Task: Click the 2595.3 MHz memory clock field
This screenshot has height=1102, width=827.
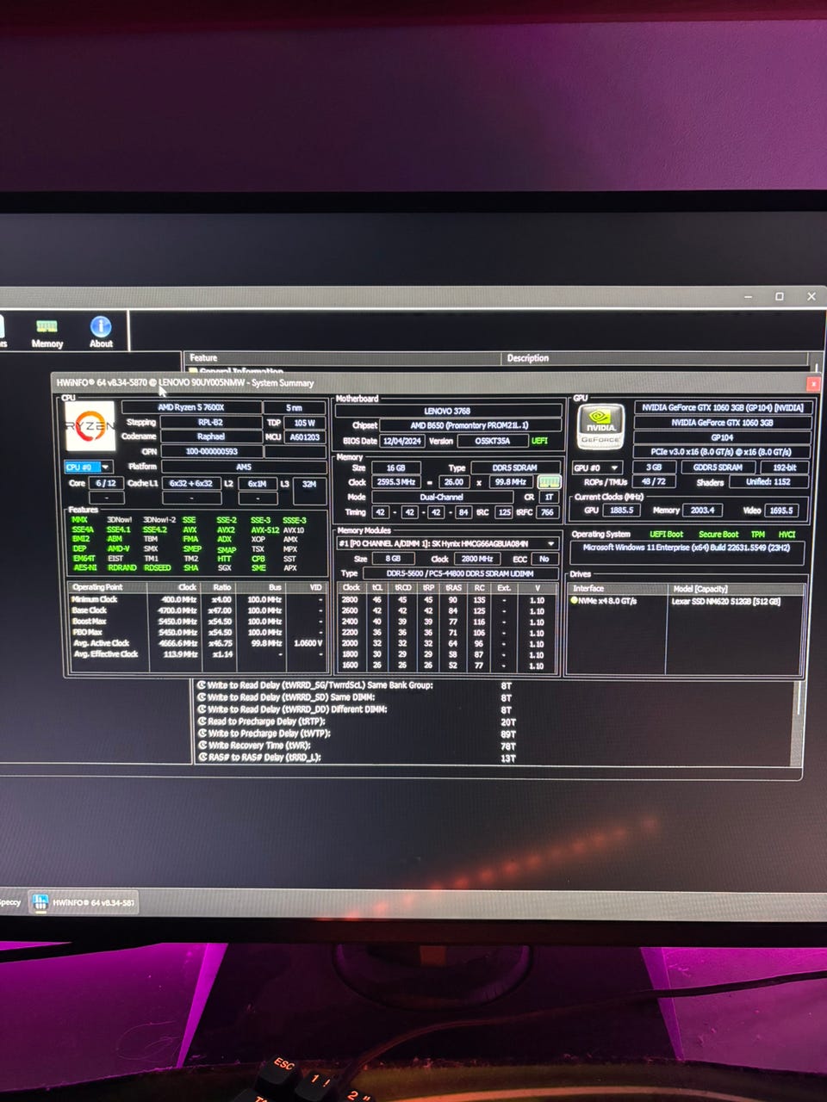Action: 395,482
